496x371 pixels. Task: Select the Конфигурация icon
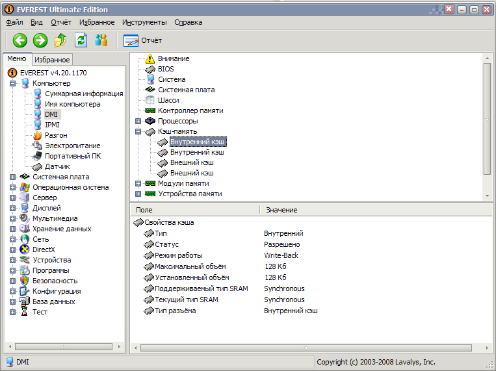(x=25, y=291)
